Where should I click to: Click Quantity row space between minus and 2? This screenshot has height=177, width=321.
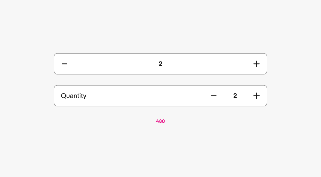coord(224,96)
